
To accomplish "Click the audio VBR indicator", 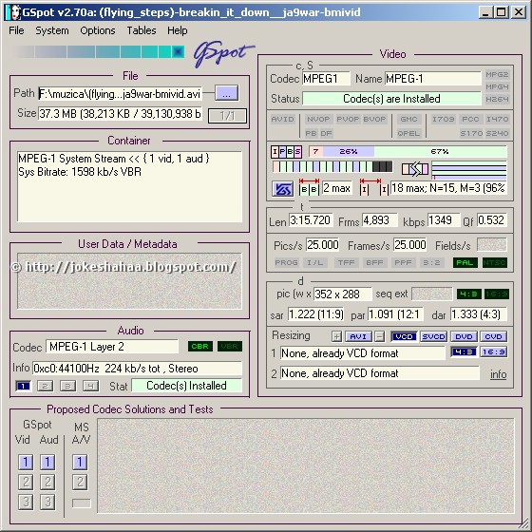I will pyautogui.click(x=230, y=346).
